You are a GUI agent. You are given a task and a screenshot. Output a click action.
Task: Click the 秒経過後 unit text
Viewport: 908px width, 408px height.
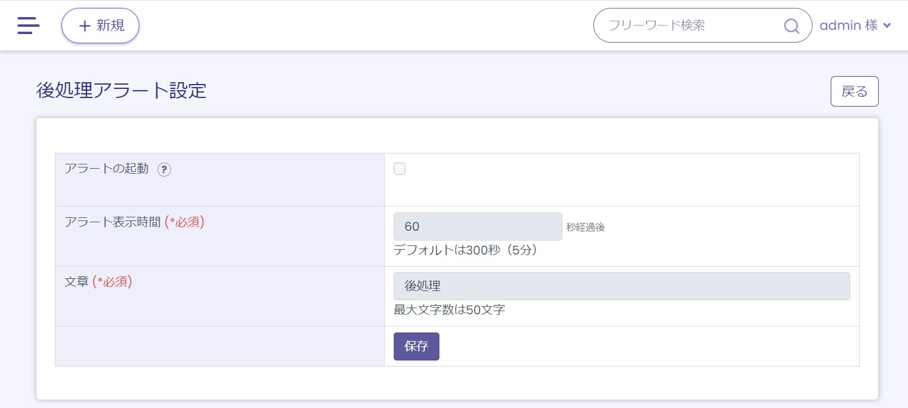[585, 227]
